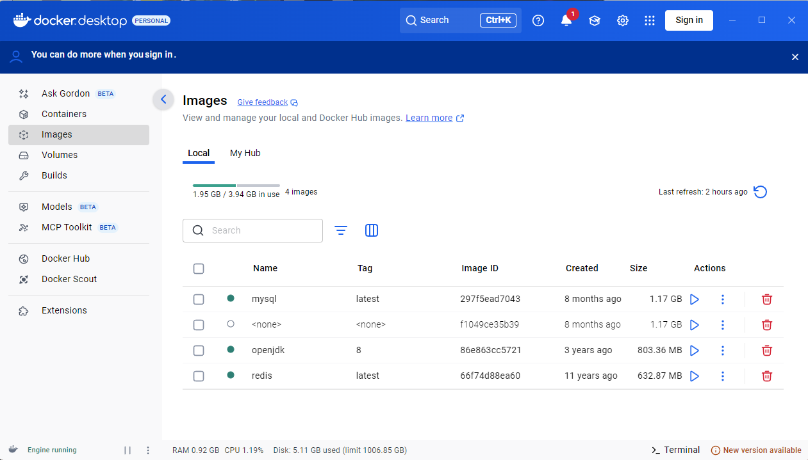Viewport: 808px width, 460px height.
Task: Open the column display settings icon
Action: [x=372, y=230]
